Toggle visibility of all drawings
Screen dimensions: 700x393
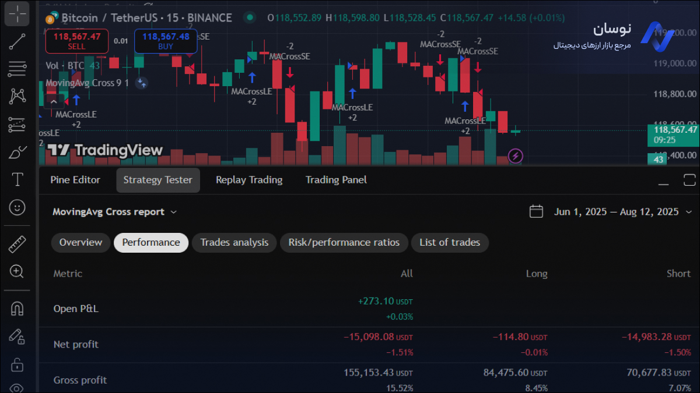[17, 388]
